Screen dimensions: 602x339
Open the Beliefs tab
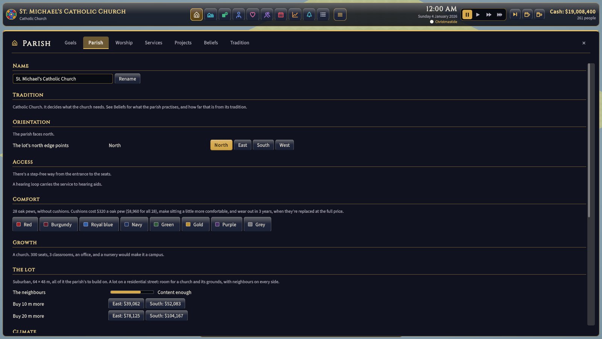[x=211, y=43]
